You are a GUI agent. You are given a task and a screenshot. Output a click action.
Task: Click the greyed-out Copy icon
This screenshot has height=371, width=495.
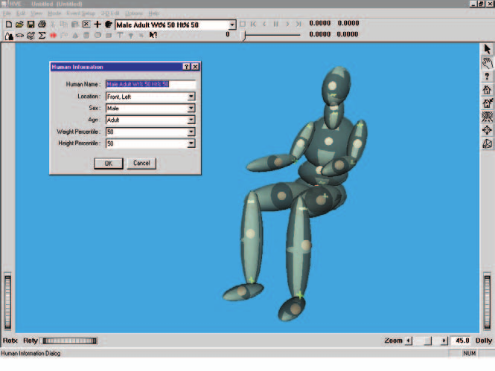tap(64, 25)
